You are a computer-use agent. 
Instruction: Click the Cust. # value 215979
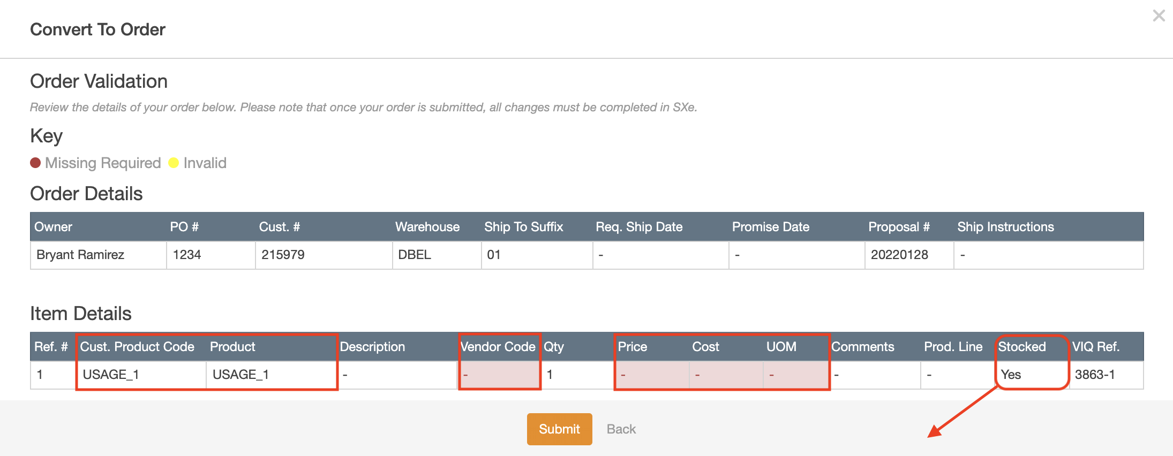pos(283,255)
